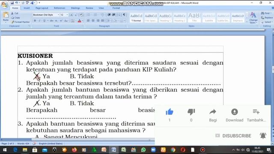Click the spelling check status icon
This screenshot has width=274, height=154.
point(34,144)
